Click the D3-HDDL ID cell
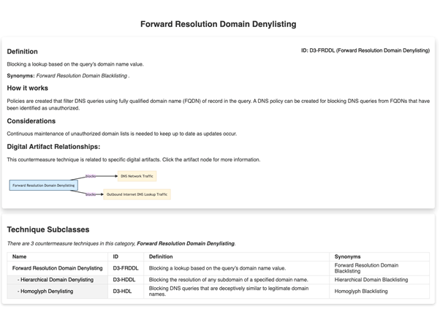Viewport: 440px width, 309px height. pos(125,280)
